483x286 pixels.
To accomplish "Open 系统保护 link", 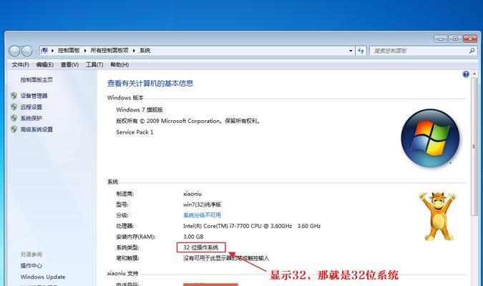I will pyautogui.click(x=31, y=118).
